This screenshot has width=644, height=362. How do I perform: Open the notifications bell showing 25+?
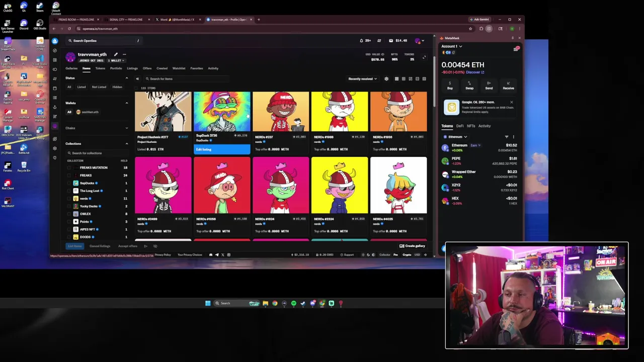tap(365, 41)
